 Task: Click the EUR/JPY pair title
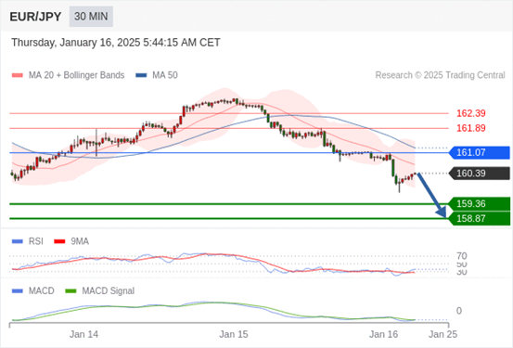[x=35, y=17]
